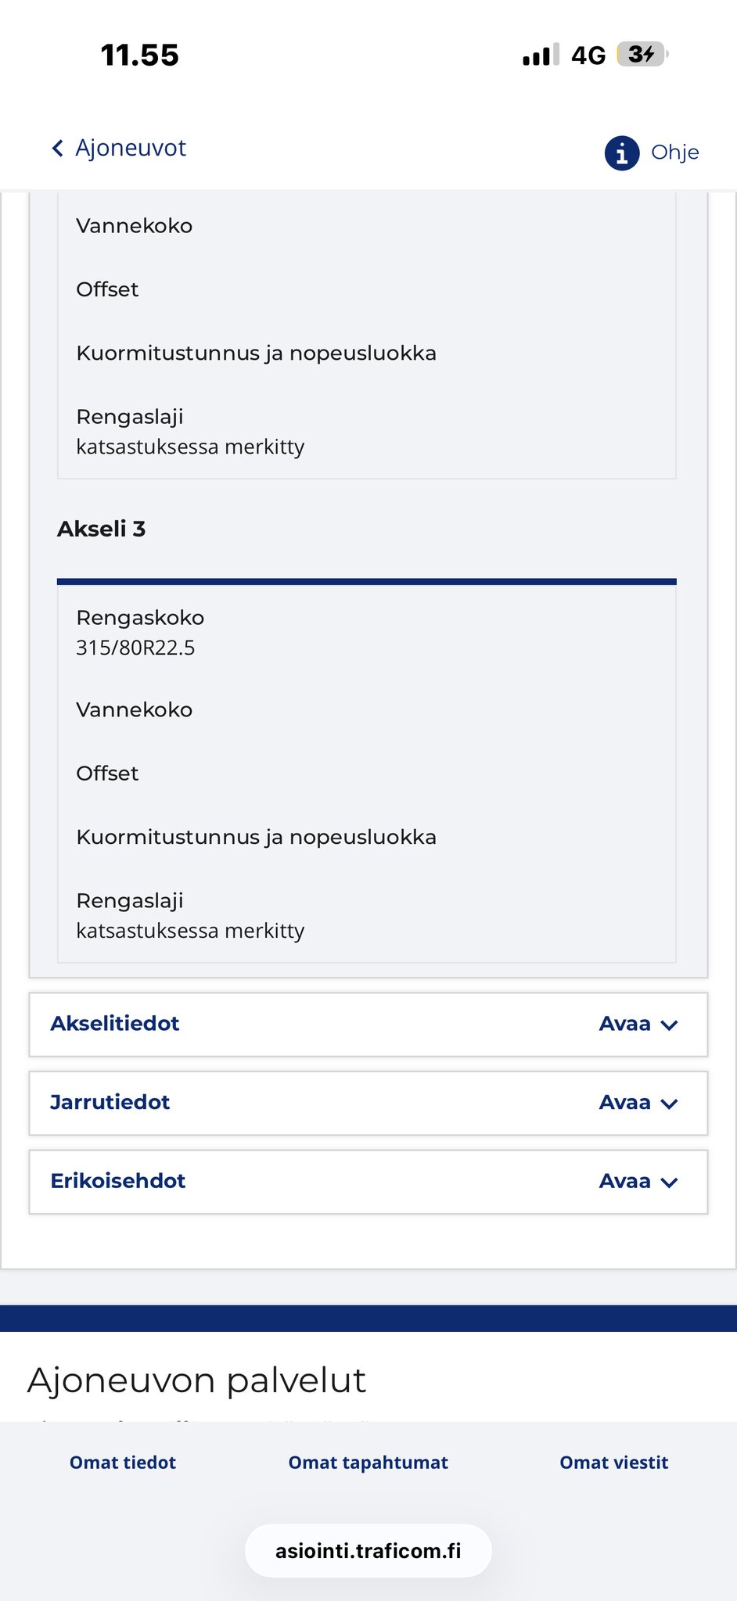
Task: Tap the Akseli 3 heading
Action: [x=102, y=529]
